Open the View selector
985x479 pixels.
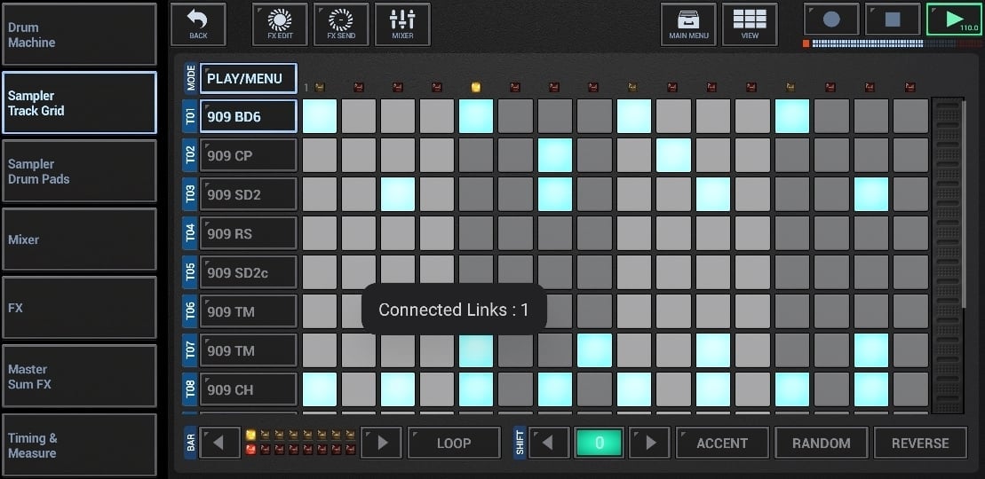click(750, 25)
